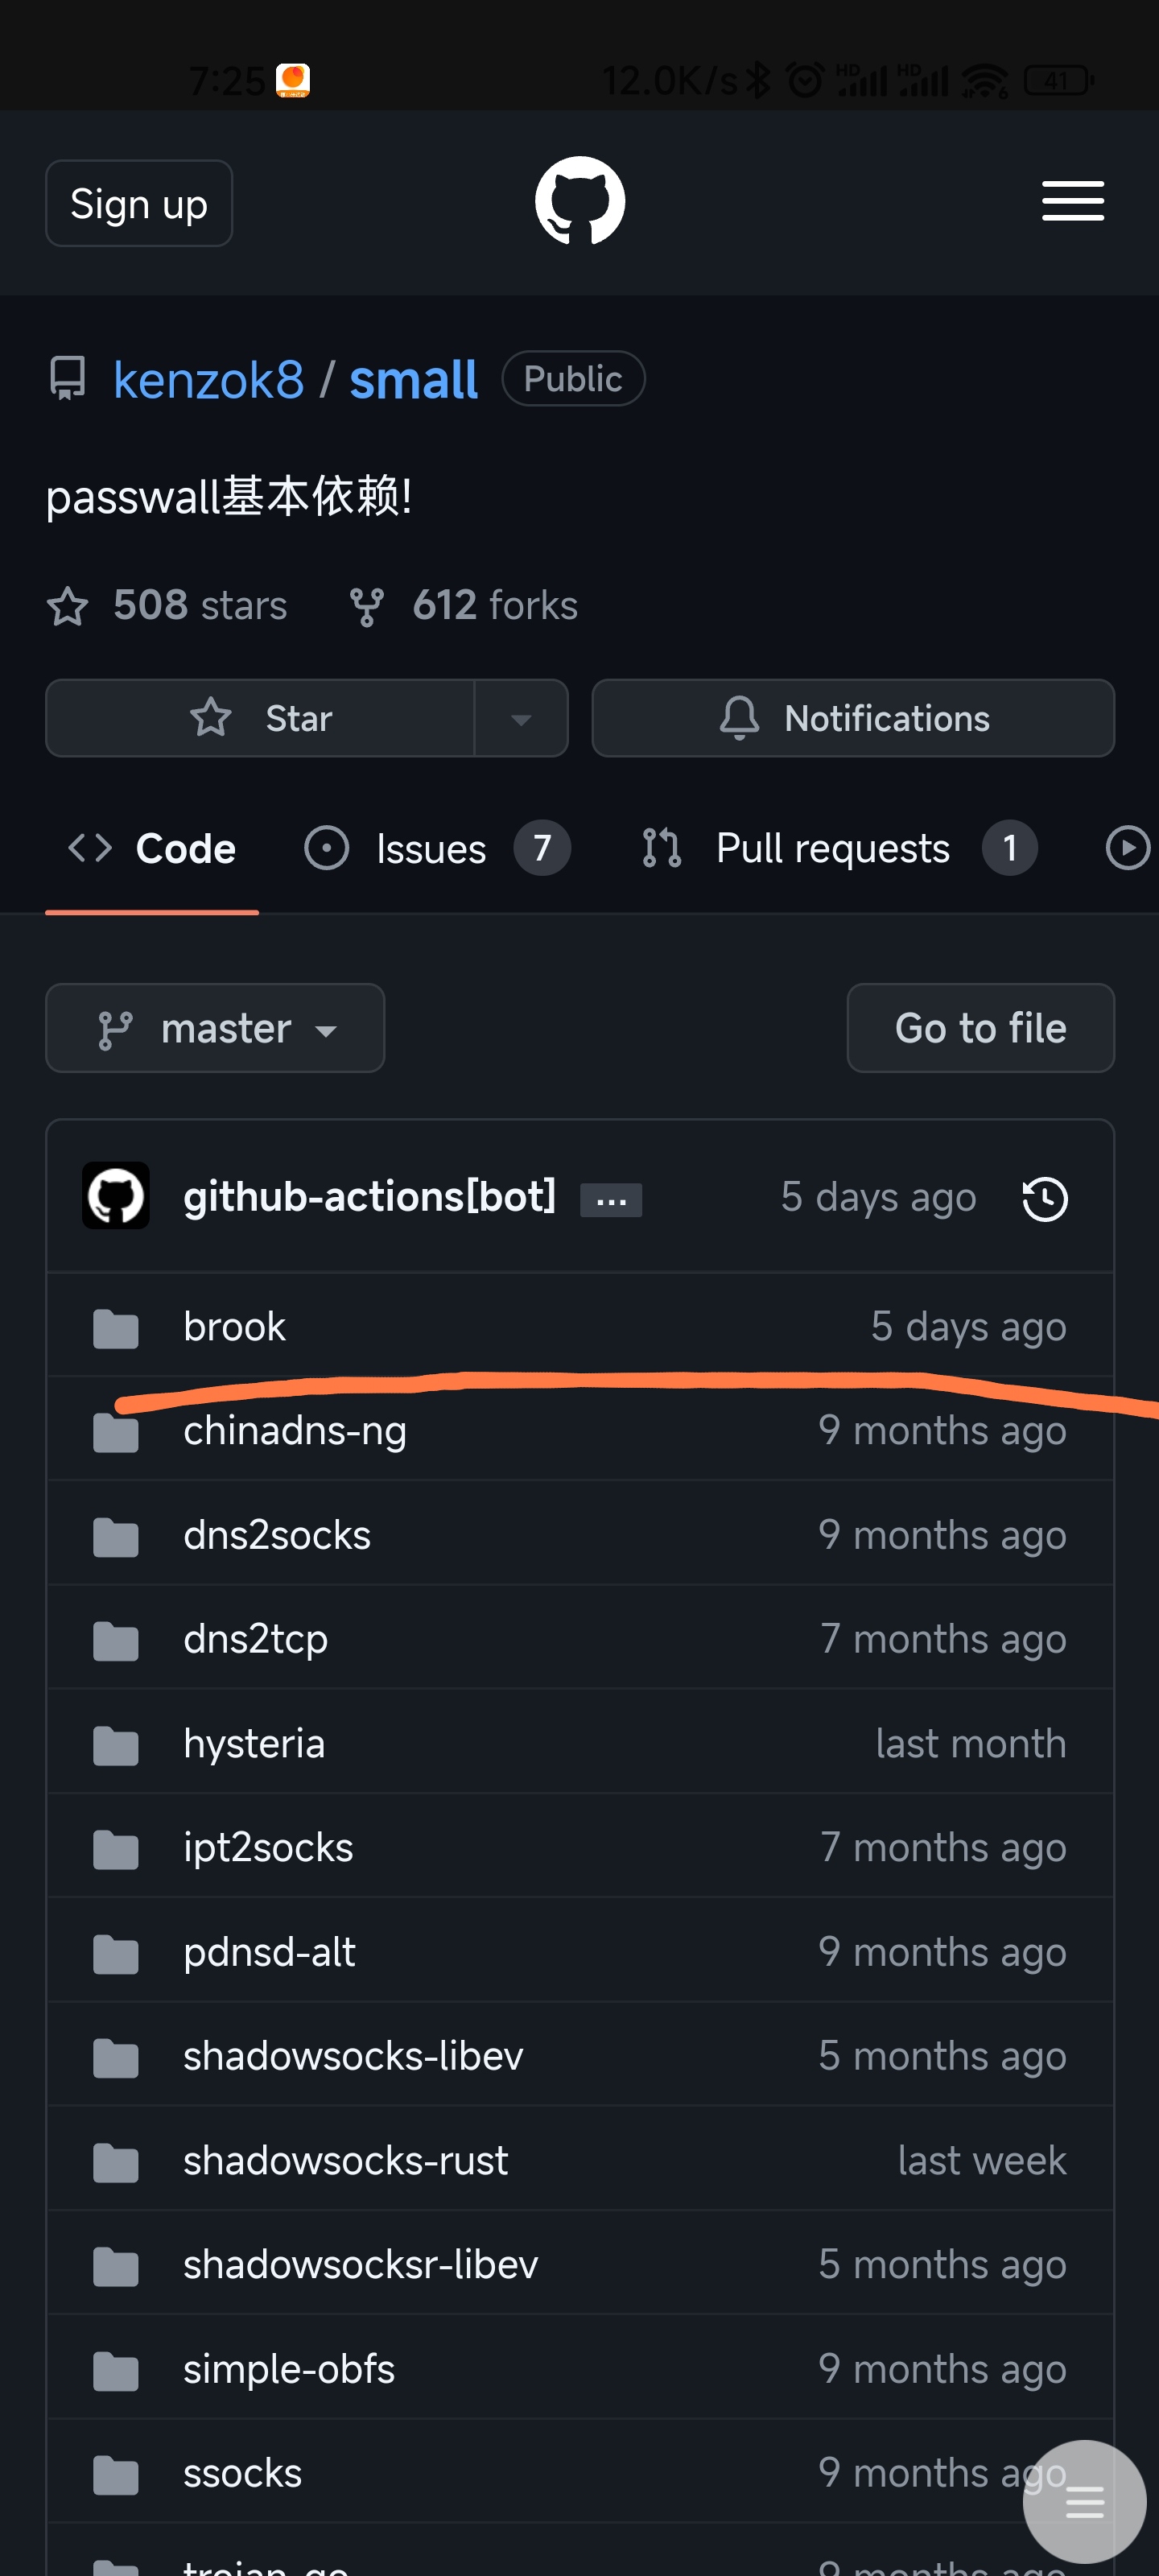
Task: Click the Sign up button
Action: pos(139,203)
